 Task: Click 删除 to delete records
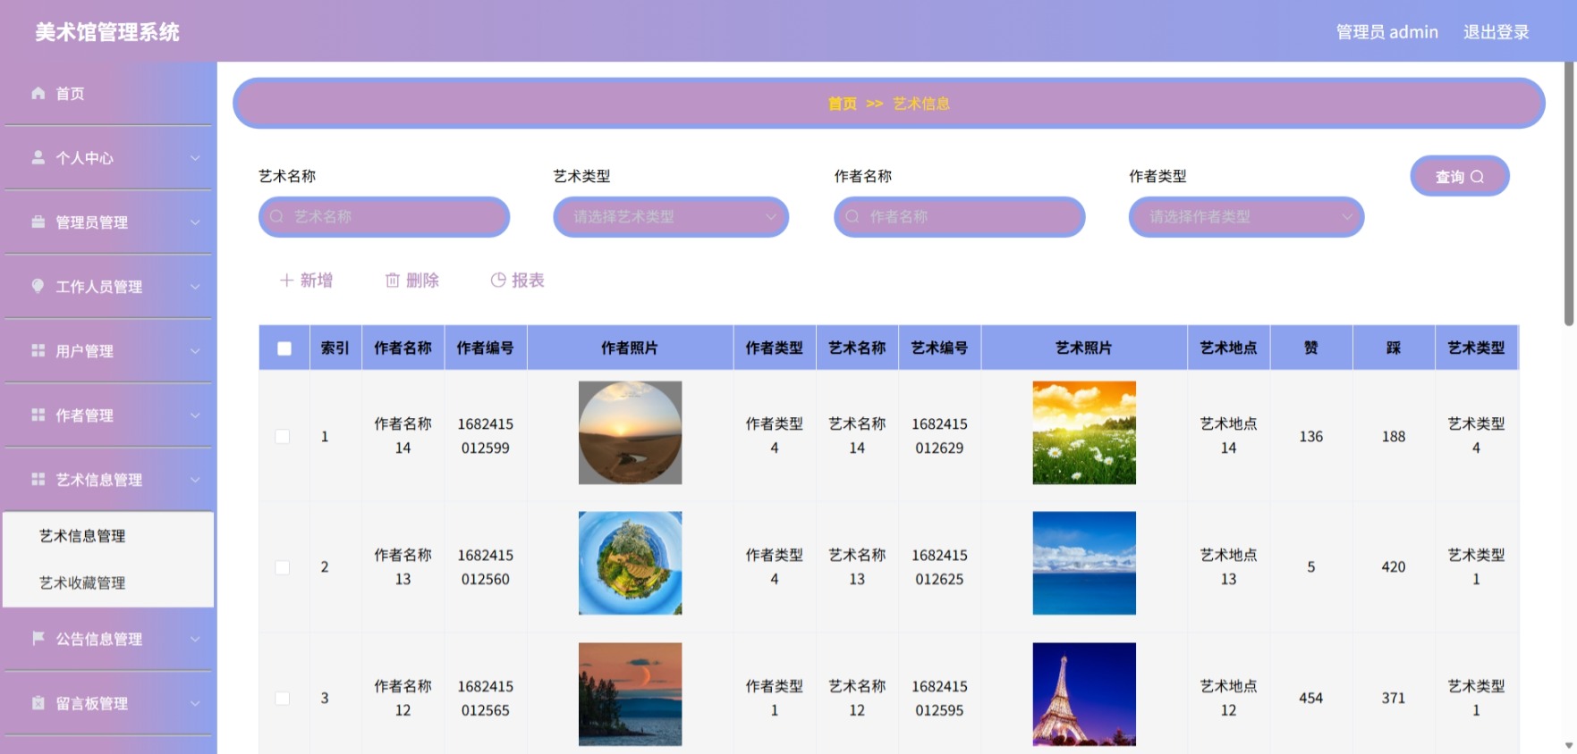click(x=412, y=281)
